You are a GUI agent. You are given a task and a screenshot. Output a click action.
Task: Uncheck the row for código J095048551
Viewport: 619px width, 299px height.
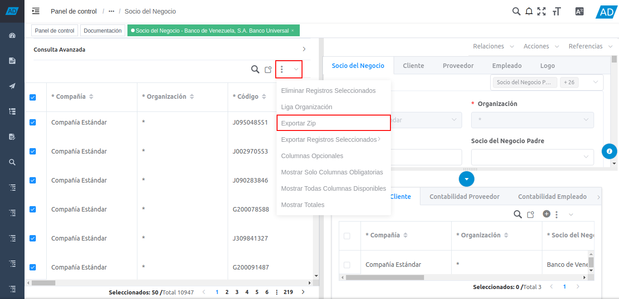(32, 122)
